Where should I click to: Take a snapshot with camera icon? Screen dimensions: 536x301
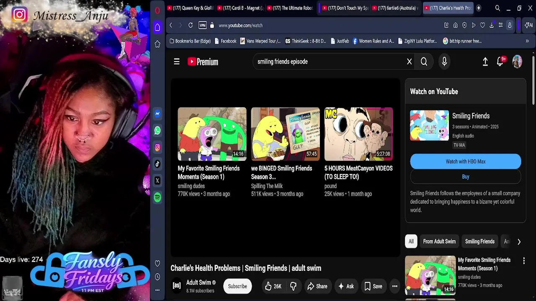[456, 26]
